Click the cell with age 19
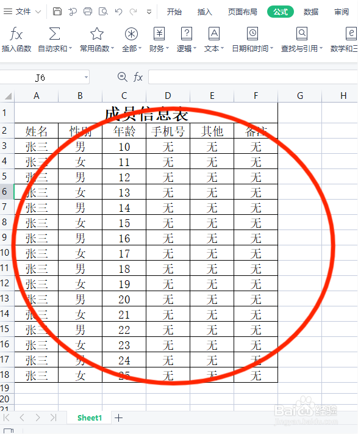 tap(124, 283)
